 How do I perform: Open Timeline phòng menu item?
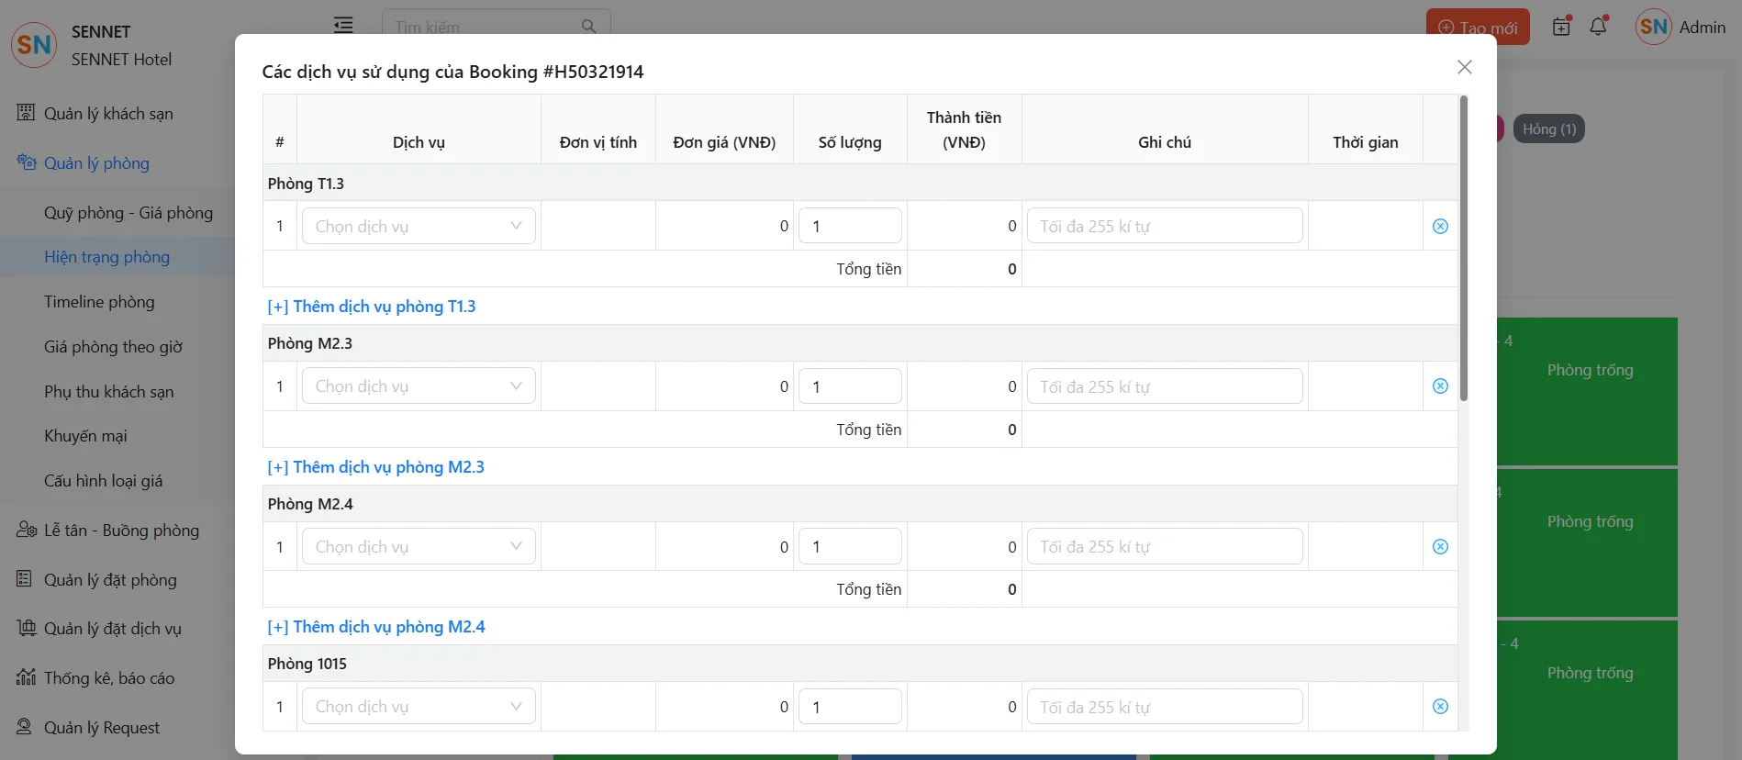point(99,302)
